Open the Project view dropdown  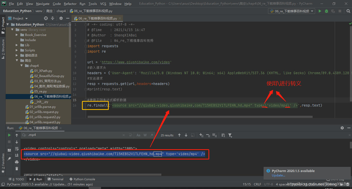(18, 18)
